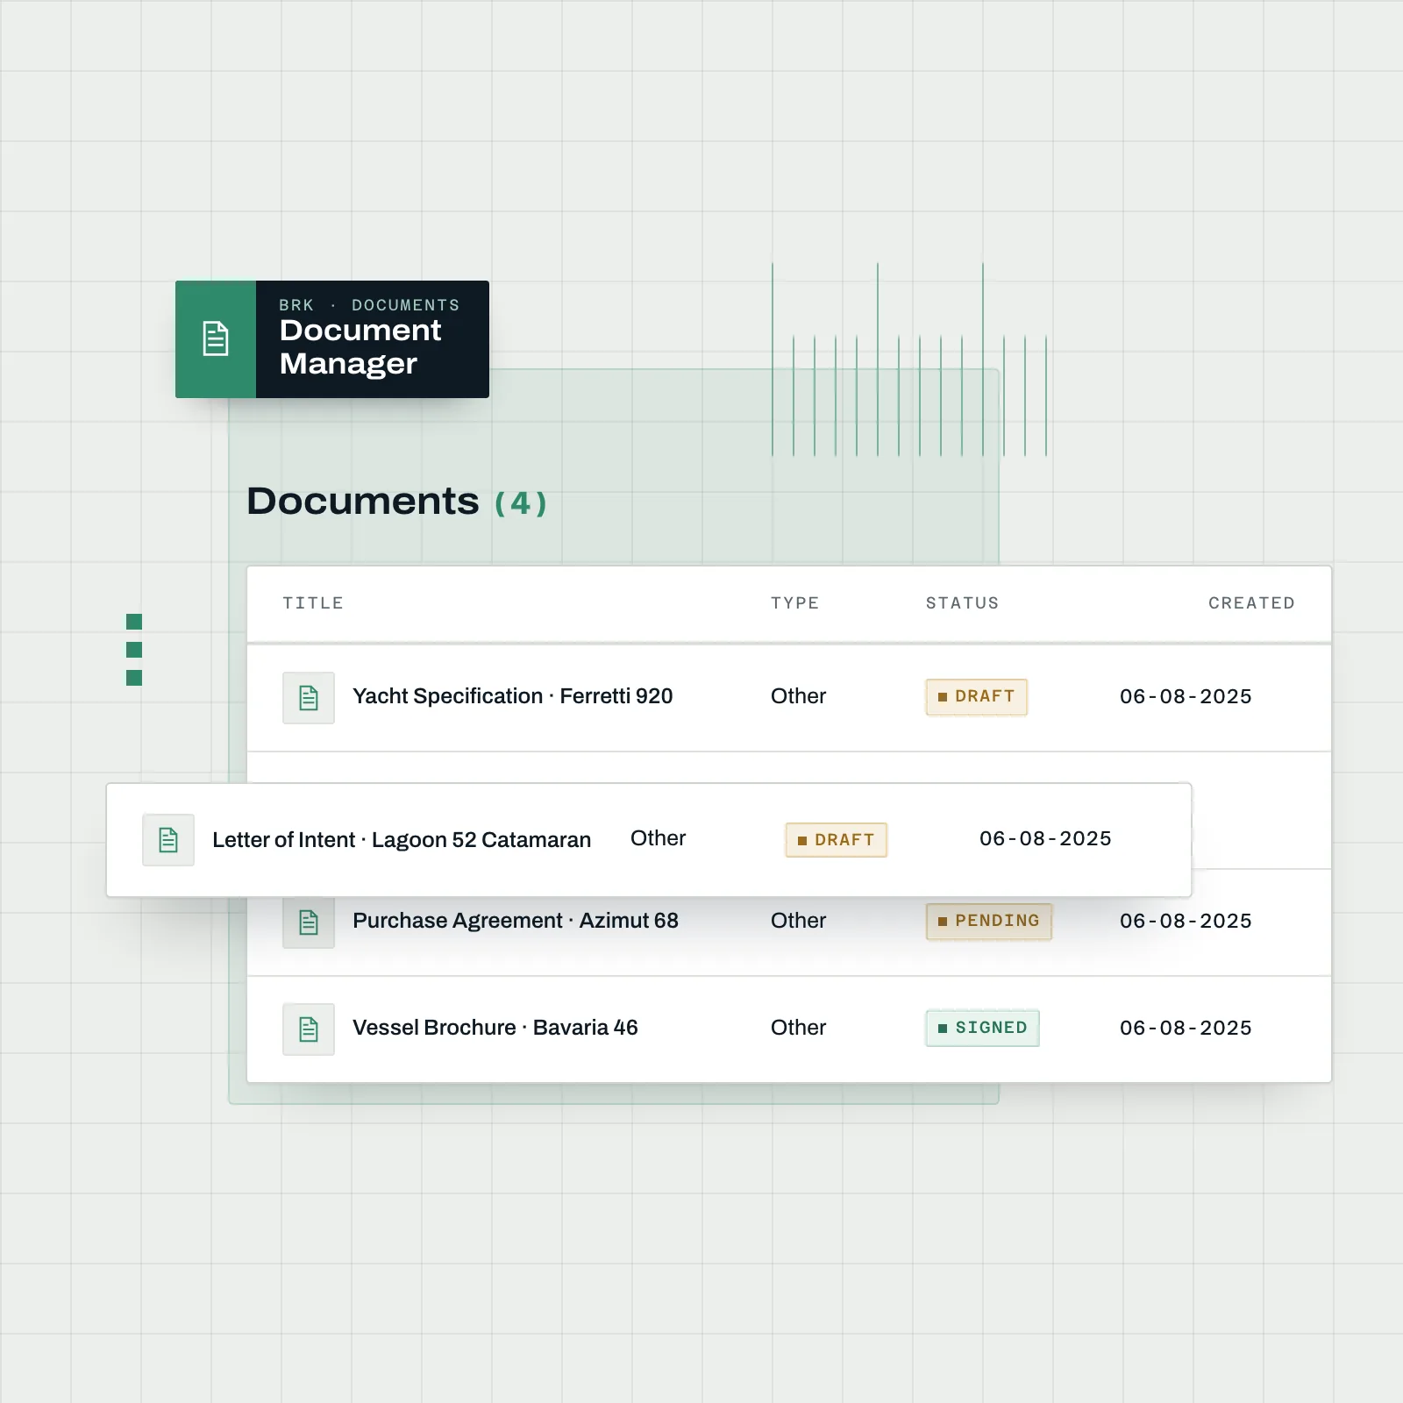Viewport: 1403px width, 1403px height.
Task: Click the Purchase Agreement row document icon
Action: pyautogui.click(x=309, y=922)
